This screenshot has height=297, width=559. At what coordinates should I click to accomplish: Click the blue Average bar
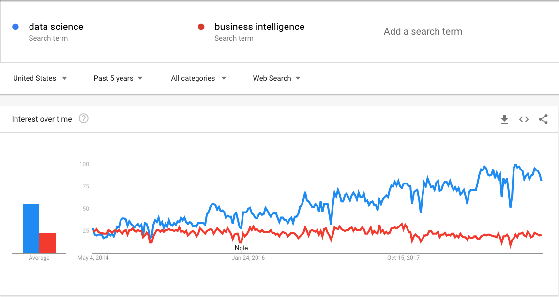[31, 229]
